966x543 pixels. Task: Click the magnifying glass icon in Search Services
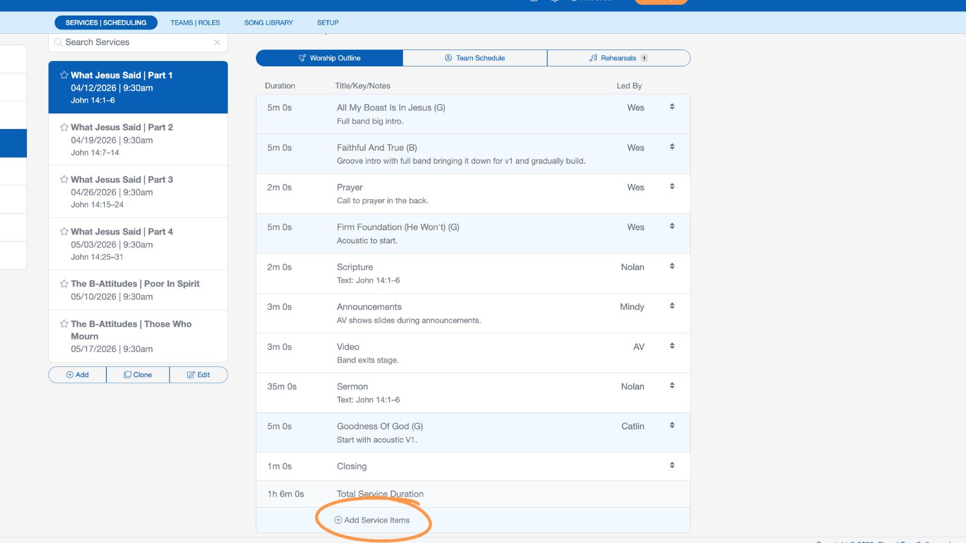click(58, 42)
